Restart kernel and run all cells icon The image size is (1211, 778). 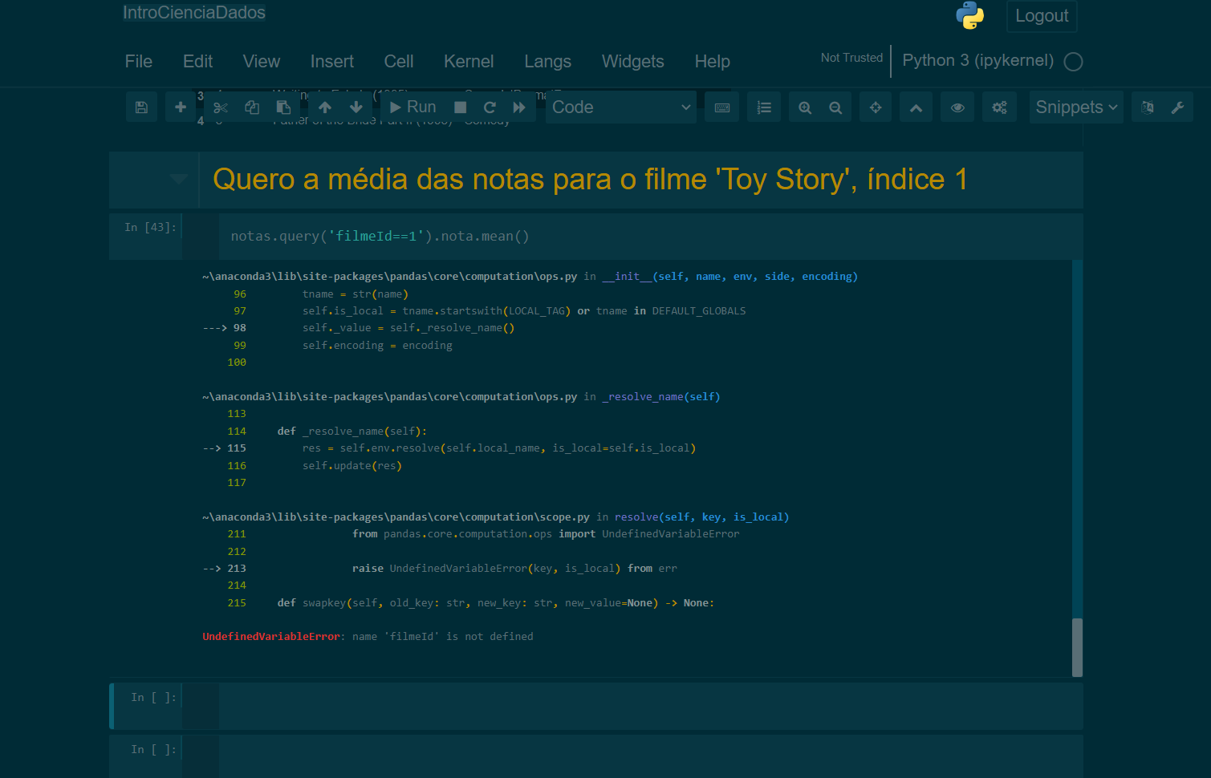(520, 107)
